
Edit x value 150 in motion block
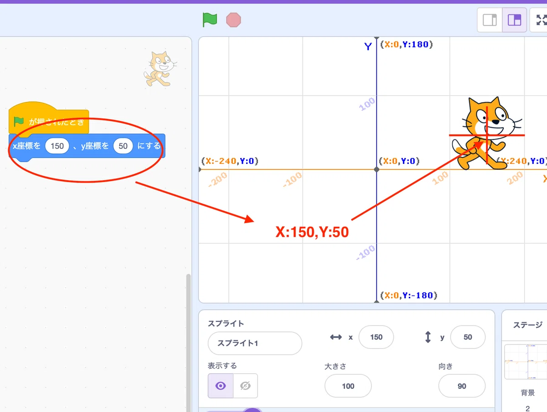(x=57, y=146)
